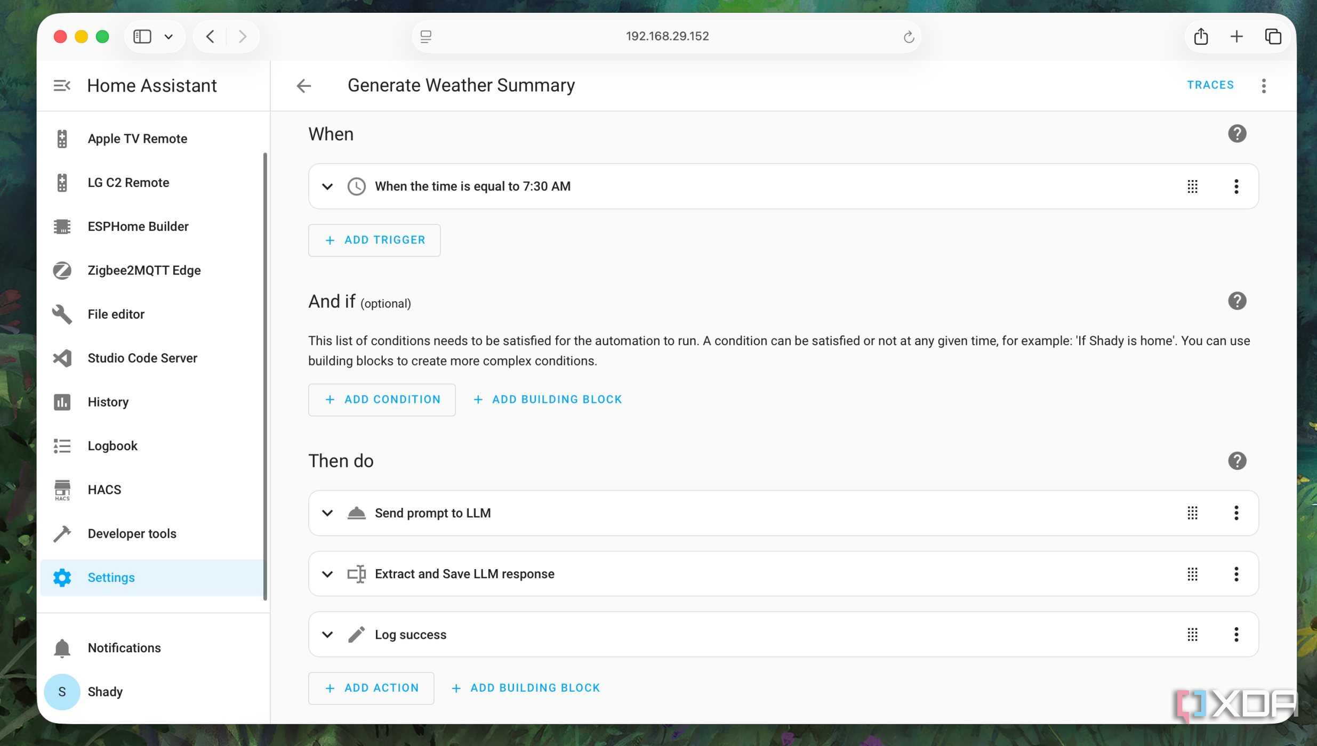Go back a page in Safari

click(x=211, y=36)
